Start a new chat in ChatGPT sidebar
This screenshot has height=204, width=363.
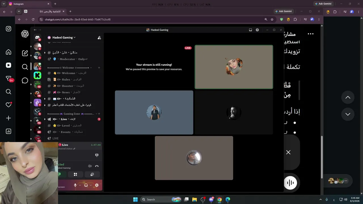click(x=25, y=53)
